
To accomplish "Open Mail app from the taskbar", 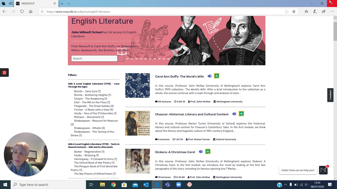I will (x=135, y=185).
